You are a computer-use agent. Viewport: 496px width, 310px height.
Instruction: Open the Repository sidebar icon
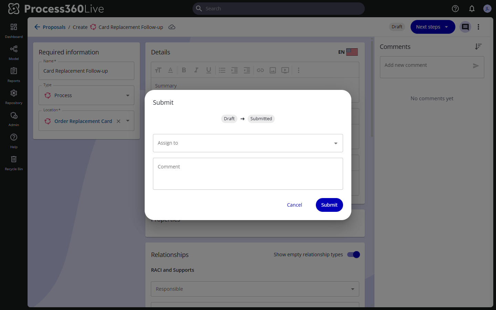[x=14, y=96]
